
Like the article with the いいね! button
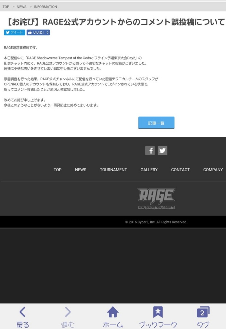38,32
